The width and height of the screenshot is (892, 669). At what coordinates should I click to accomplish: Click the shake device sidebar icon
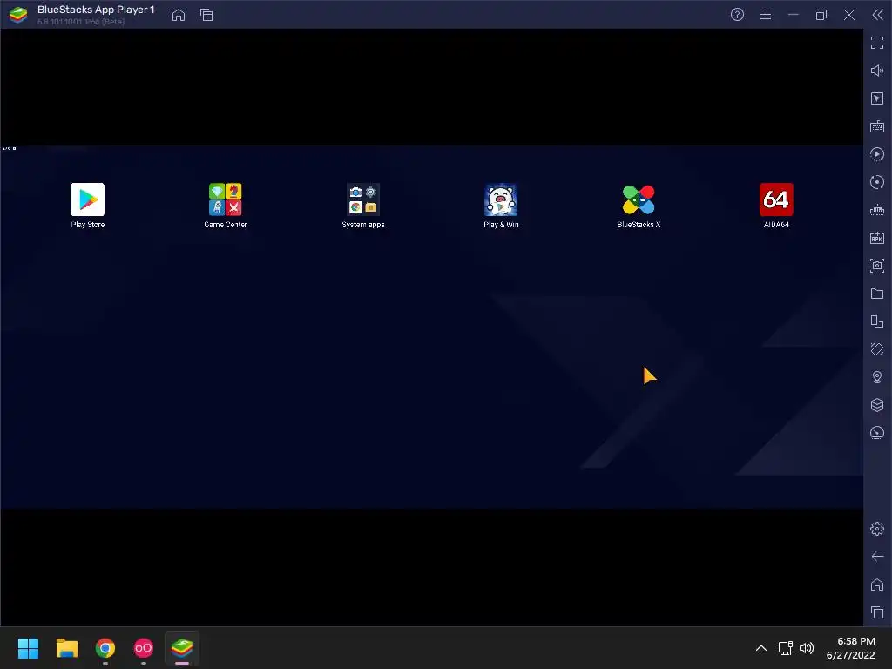(877, 349)
